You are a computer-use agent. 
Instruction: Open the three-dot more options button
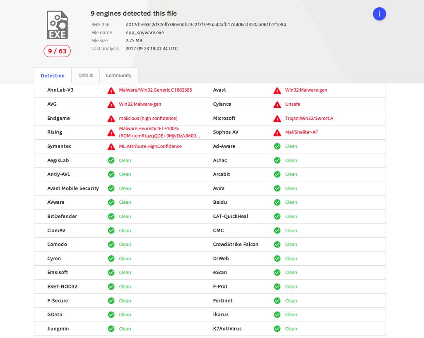379,14
